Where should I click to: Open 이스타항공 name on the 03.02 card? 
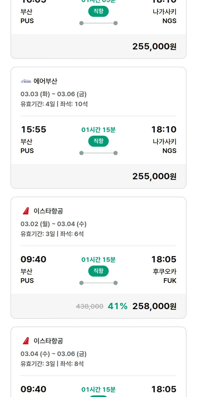(48, 211)
